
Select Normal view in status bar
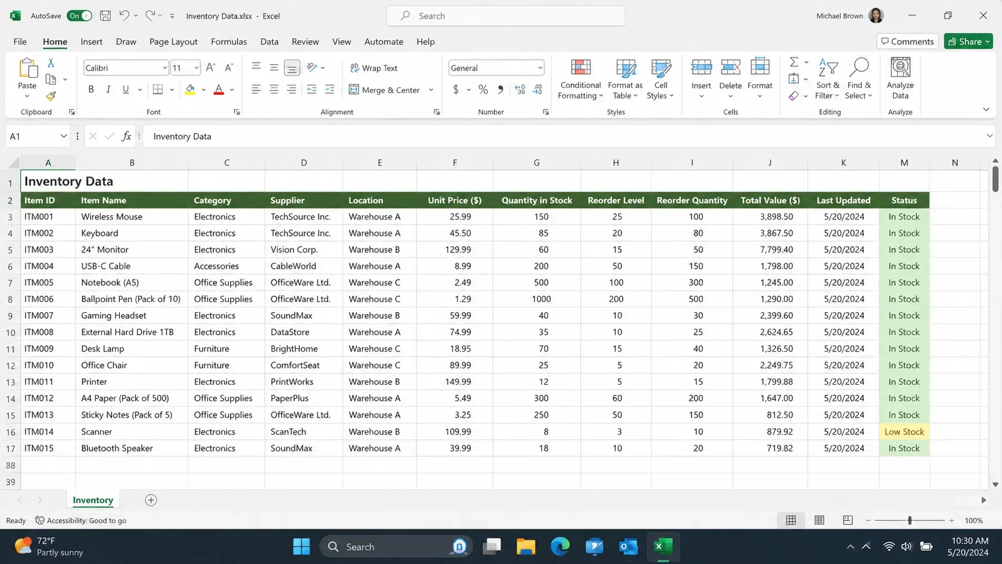pyautogui.click(x=791, y=520)
